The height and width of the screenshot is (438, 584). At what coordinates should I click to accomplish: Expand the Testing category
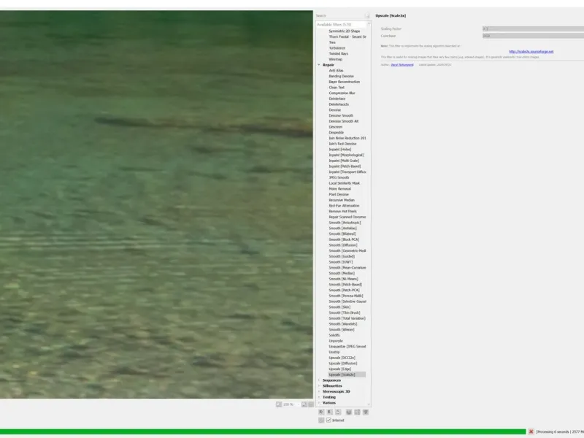(x=319, y=397)
